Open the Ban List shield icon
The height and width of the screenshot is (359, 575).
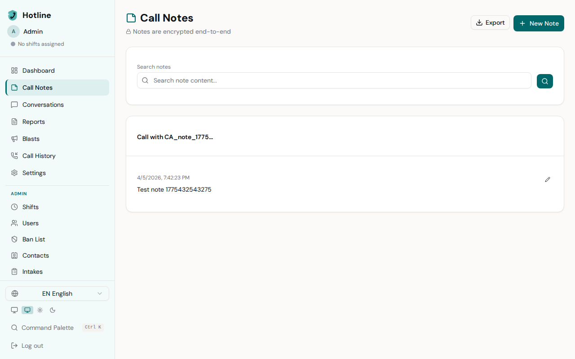pos(14,239)
